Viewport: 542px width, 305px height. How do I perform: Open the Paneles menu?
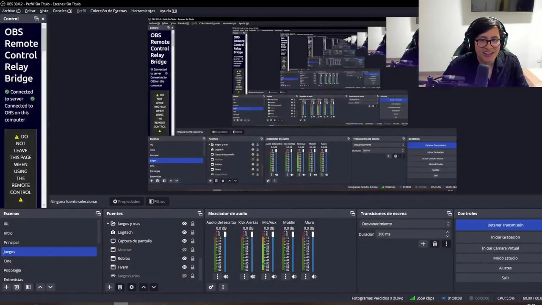(62, 11)
